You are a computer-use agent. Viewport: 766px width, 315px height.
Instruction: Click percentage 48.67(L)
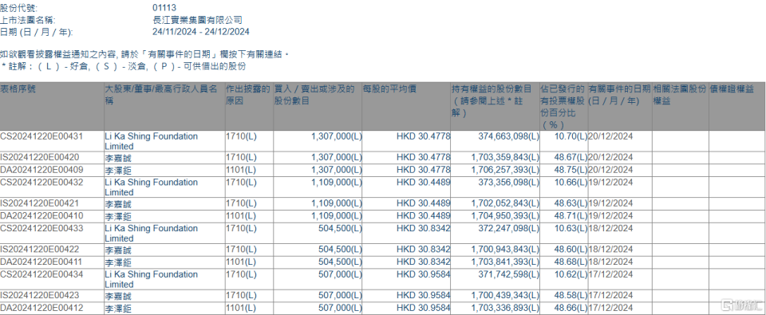coord(571,157)
